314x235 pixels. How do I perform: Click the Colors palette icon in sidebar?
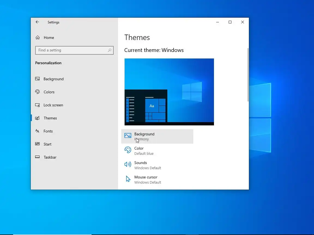click(x=37, y=92)
